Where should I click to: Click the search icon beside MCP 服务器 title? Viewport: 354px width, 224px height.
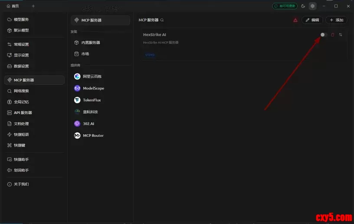tap(162, 20)
